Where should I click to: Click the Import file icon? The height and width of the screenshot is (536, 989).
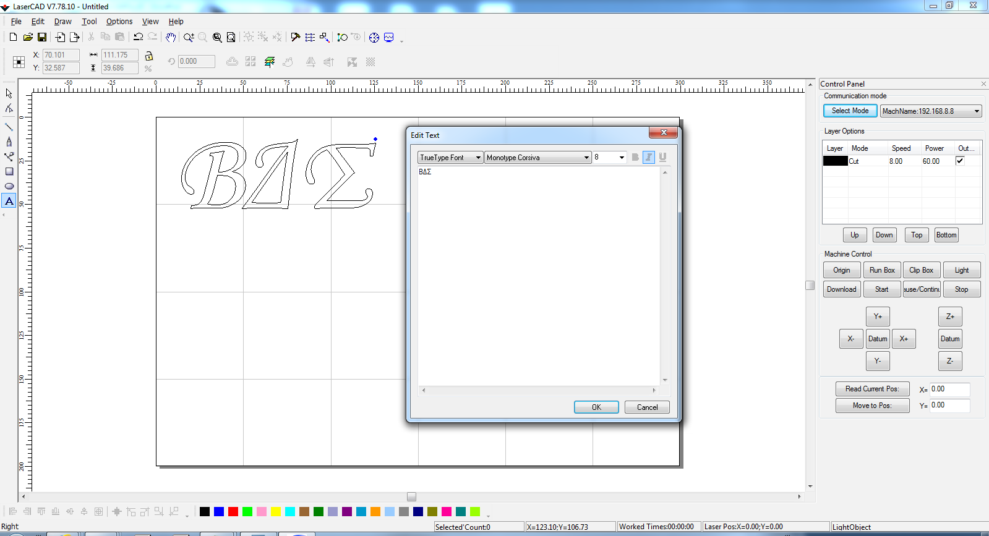(x=60, y=37)
